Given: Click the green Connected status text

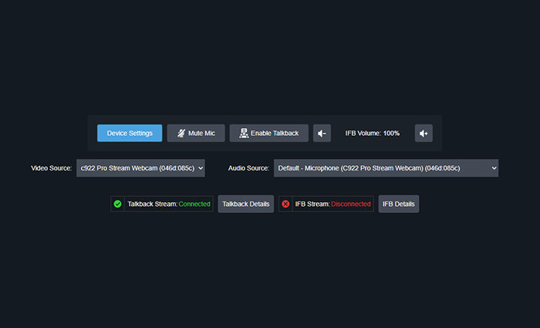Looking at the screenshot, I should pyautogui.click(x=194, y=204).
